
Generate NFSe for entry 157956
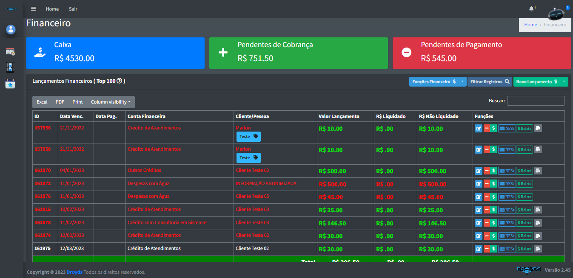tap(507, 128)
